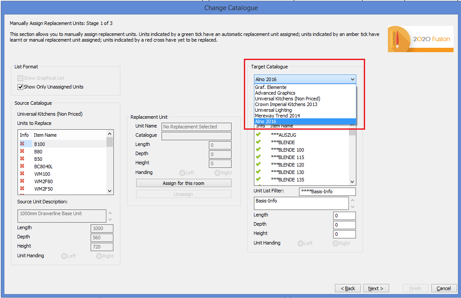Click the Unassign button
This screenshot has height=298, width=461.
pyautogui.click(x=184, y=194)
